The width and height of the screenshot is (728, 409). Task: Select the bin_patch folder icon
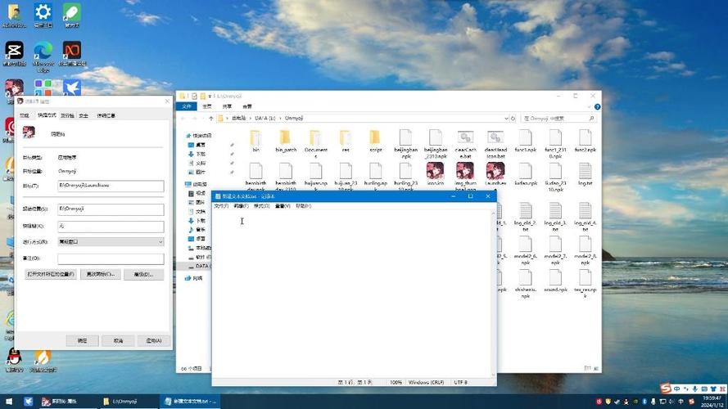[x=285, y=137]
